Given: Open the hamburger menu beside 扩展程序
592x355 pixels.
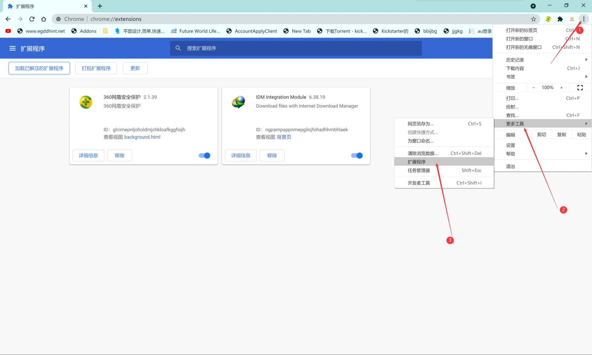Looking at the screenshot, I should point(12,48).
